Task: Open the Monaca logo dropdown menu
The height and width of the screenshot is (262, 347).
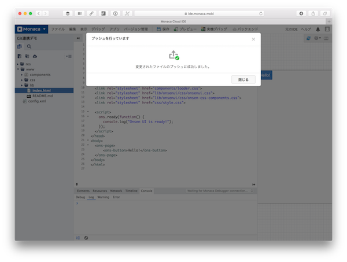Action: coord(31,29)
